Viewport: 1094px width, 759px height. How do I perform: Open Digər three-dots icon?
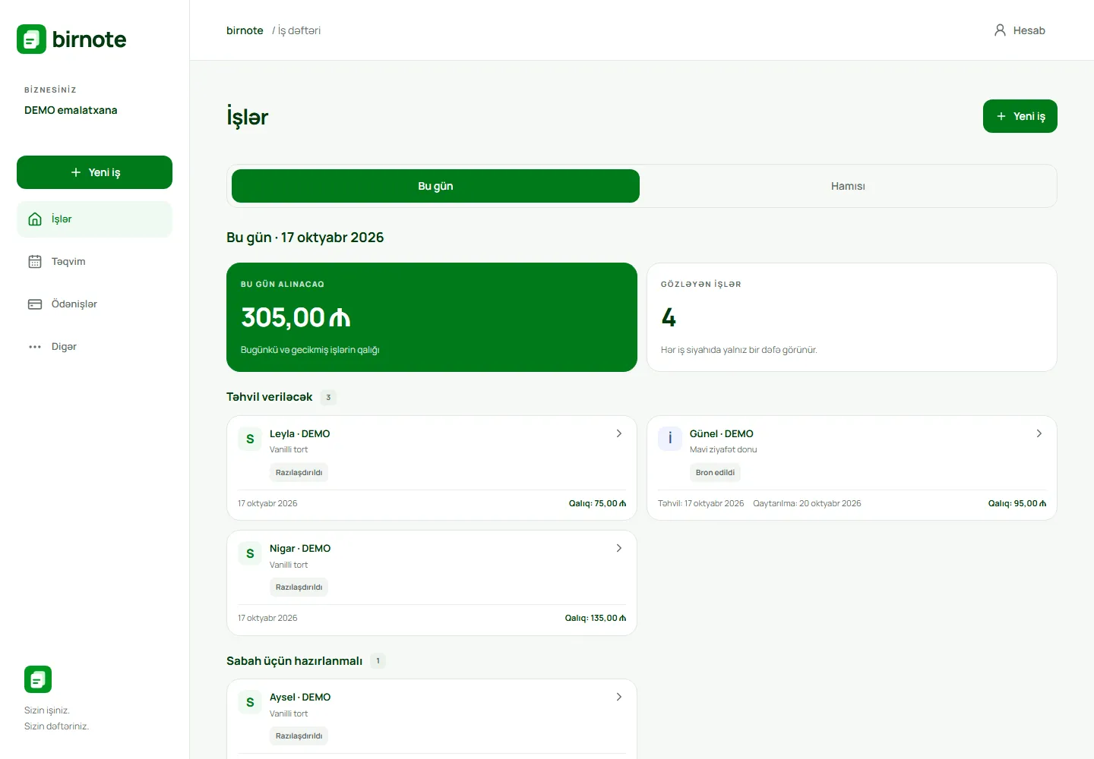click(35, 347)
